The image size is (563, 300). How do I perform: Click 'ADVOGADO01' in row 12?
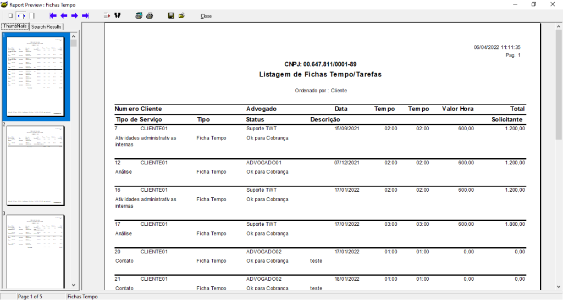(264, 163)
